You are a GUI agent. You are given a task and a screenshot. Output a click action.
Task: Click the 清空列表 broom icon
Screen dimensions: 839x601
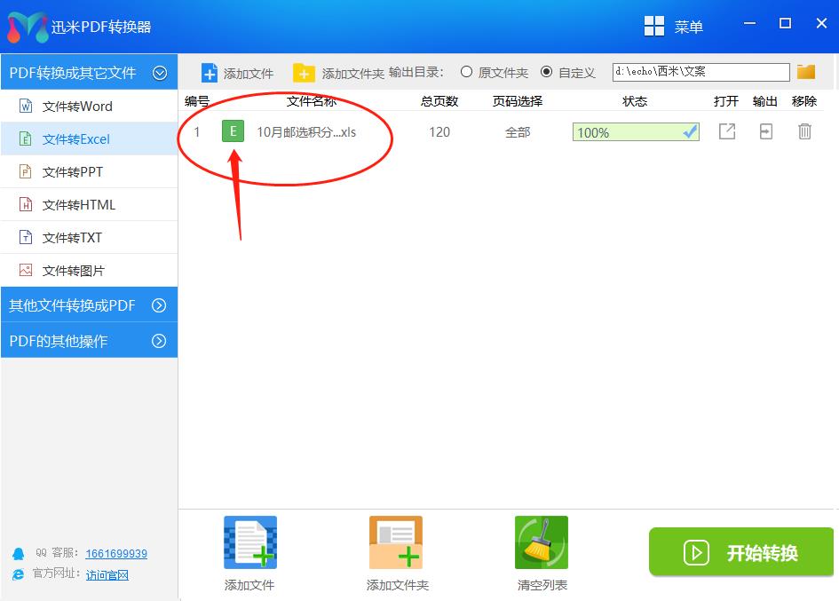[x=542, y=542]
